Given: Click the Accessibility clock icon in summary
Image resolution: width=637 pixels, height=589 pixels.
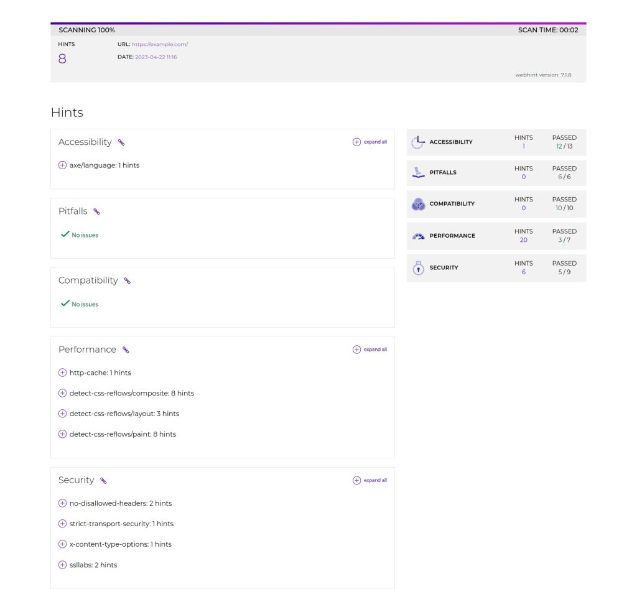Looking at the screenshot, I should [x=418, y=142].
